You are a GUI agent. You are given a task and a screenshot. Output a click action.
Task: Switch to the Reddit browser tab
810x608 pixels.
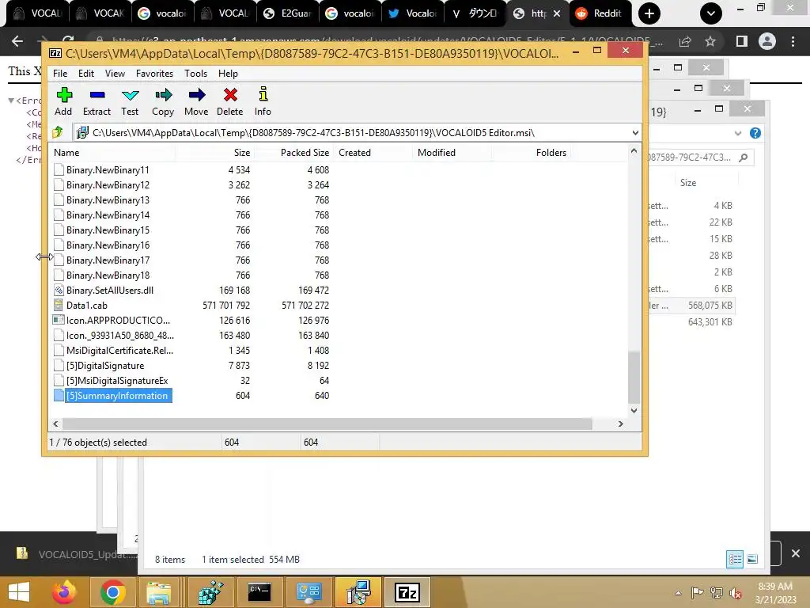tap(600, 13)
